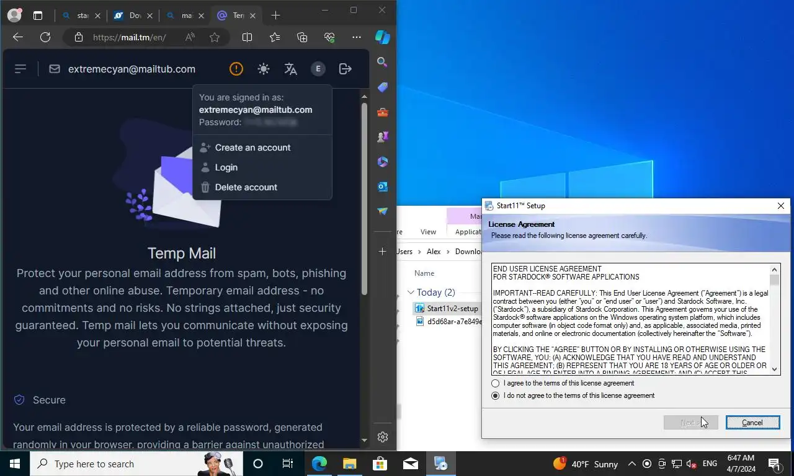Click Alex in Explorer breadcrumb path

pos(433,251)
